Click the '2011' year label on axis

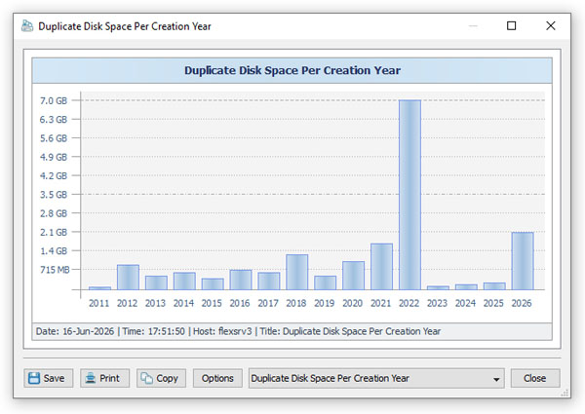98,303
